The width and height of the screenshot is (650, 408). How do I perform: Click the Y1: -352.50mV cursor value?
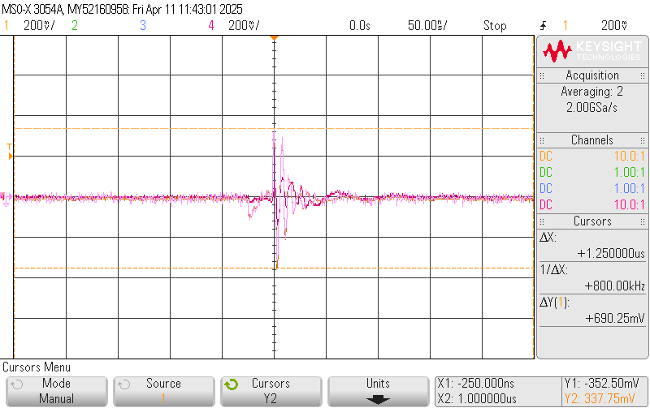click(602, 384)
